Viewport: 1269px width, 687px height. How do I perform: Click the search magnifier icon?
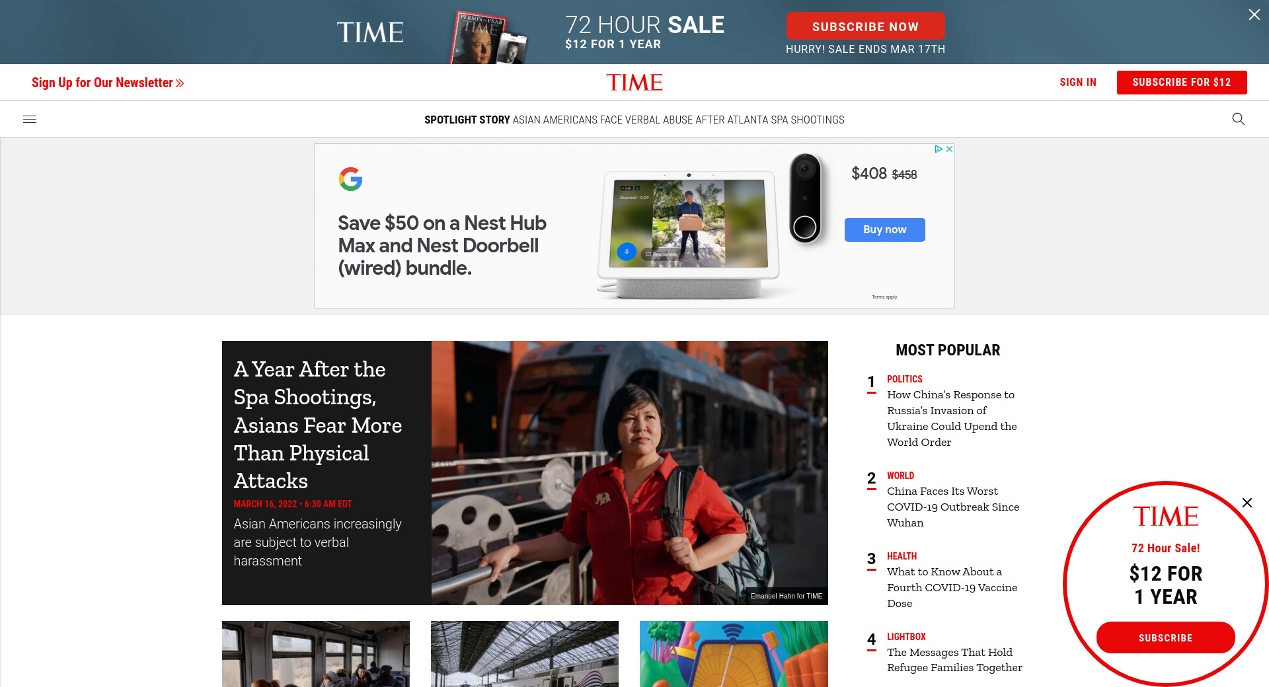[x=1239, y=119]
